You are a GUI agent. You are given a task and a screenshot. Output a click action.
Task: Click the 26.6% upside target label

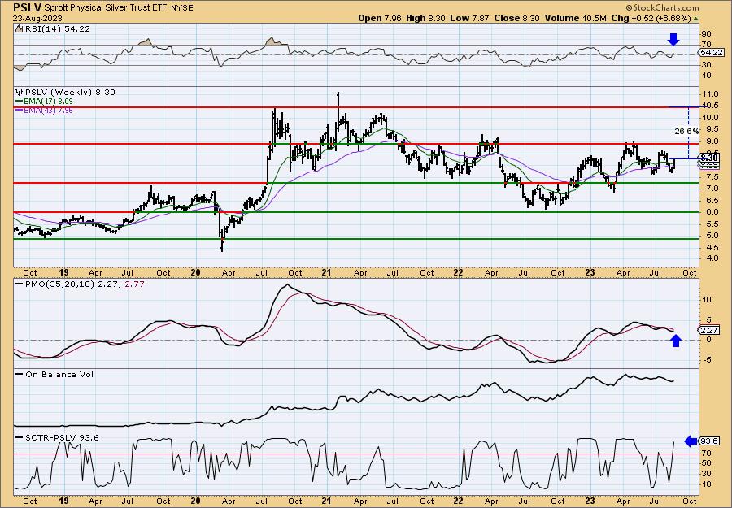pyautogui.click(x=687, y=132)
